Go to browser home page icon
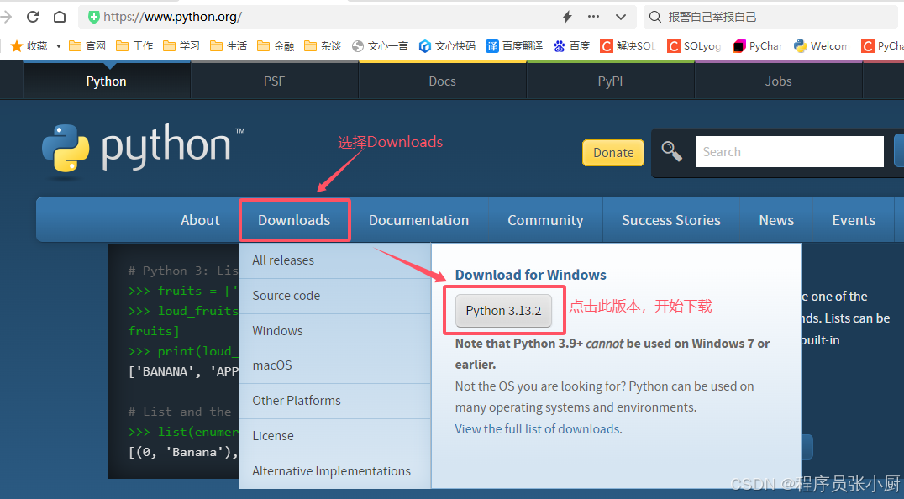This screenshot has width=904, height=499. point(60,17)
